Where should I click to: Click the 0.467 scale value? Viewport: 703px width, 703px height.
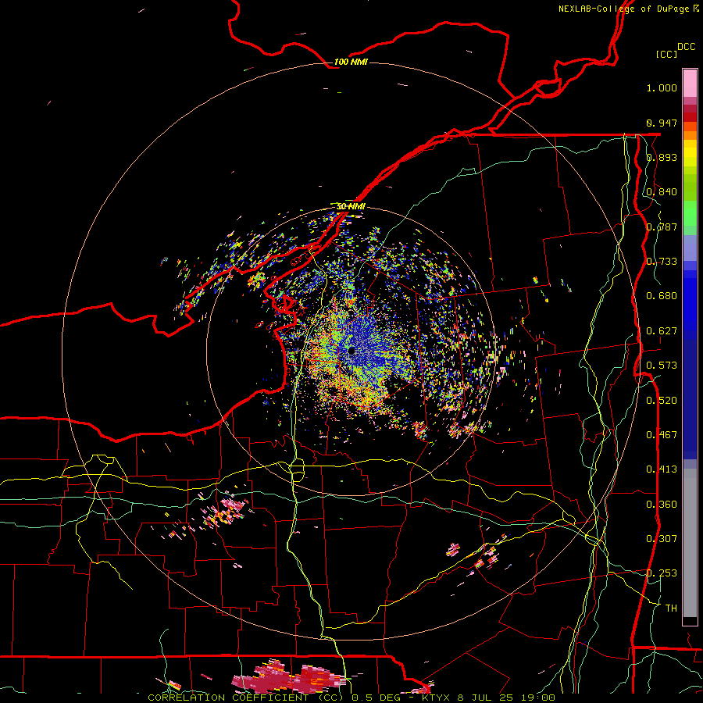[x=662, y=435]
